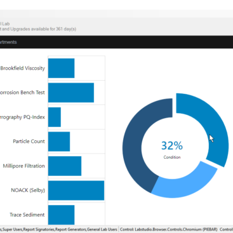Click the NOACK (Selby) label
Image resolution: width=233 pixels, height=233 pixels.
point(28,190)
